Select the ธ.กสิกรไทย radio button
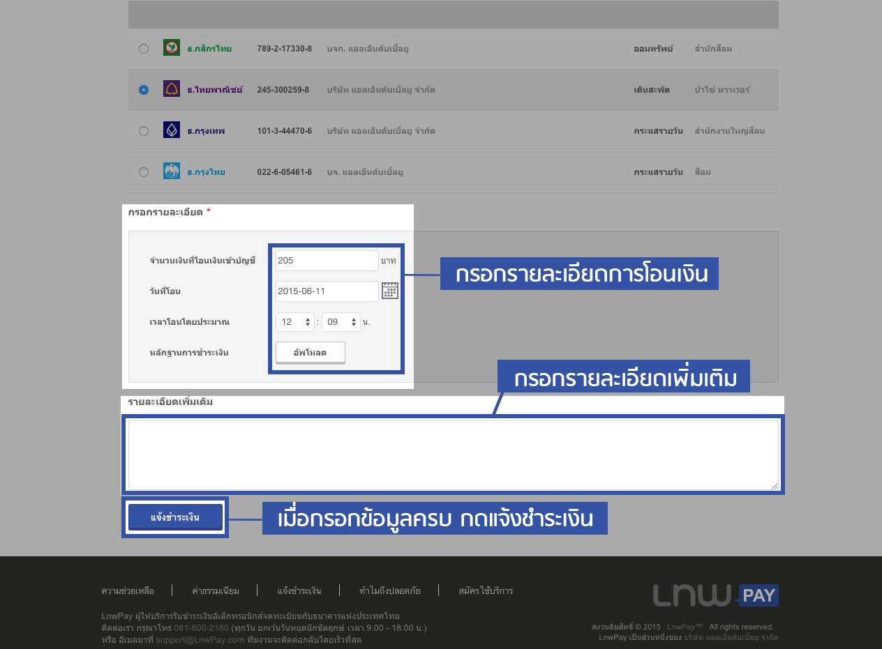This screenshot has width=882, height=649. [x=144, y=49]
